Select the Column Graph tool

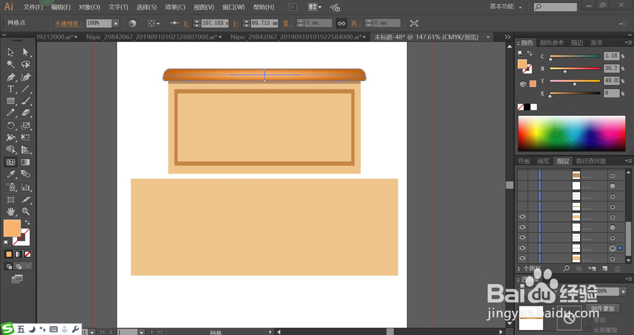pos(25,187)
